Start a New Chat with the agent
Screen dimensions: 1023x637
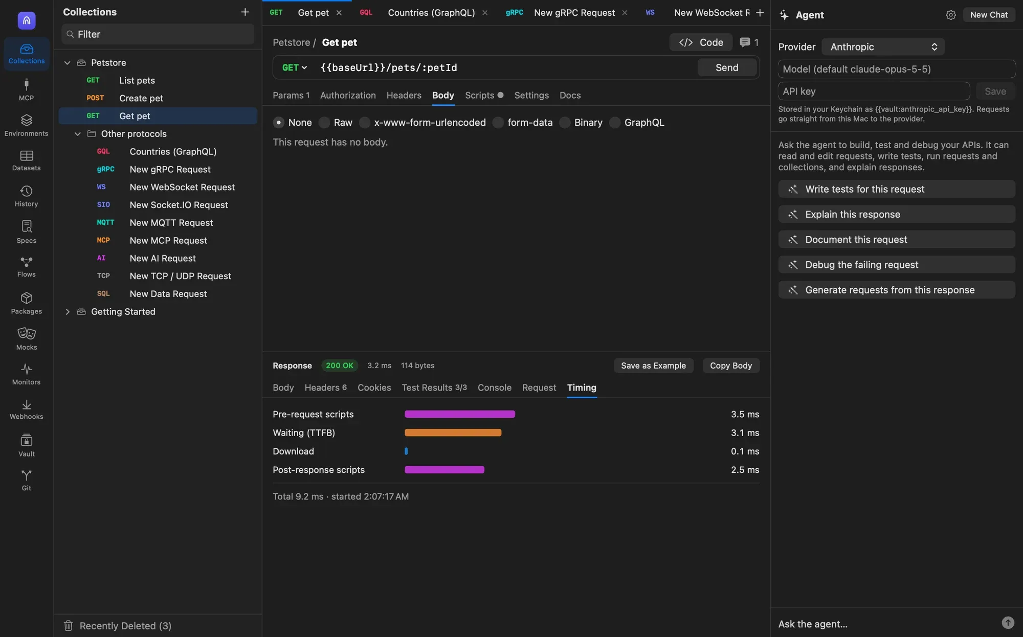coord(989,15)
